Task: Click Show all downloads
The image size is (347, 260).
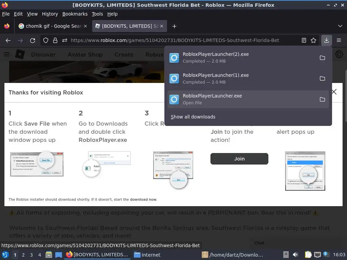Action: pyautogui.click(x=193, y=117)
